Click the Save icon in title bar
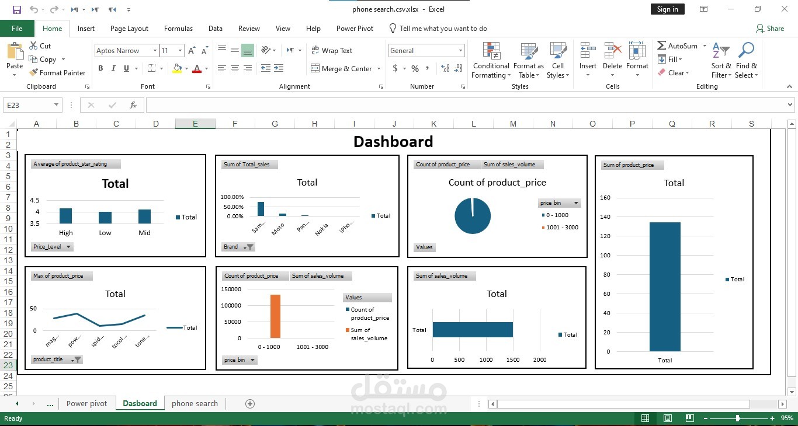The height and width of the screenshot is (426, 798). point(16,9)
